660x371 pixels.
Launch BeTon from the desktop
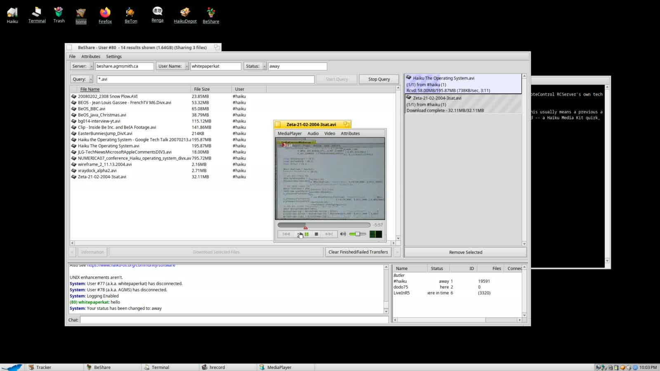tap(130, 12)
